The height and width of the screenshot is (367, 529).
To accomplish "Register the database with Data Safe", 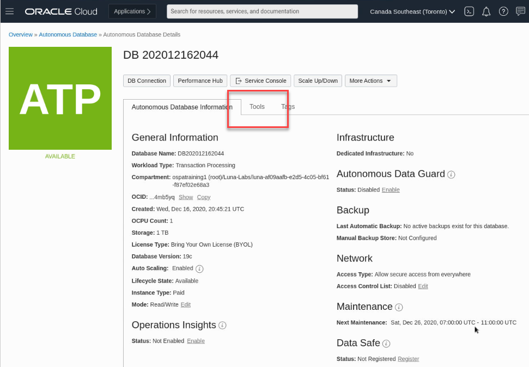I will point(408,359).
